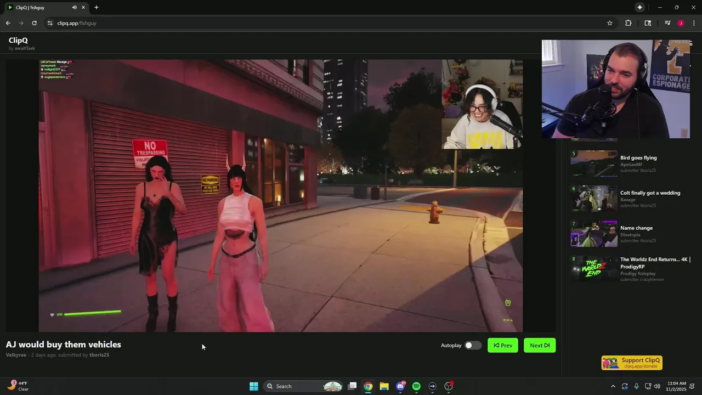This screenshot has width=702, height=395.
Task: Reload the ClipQ page
Action: 34,23
